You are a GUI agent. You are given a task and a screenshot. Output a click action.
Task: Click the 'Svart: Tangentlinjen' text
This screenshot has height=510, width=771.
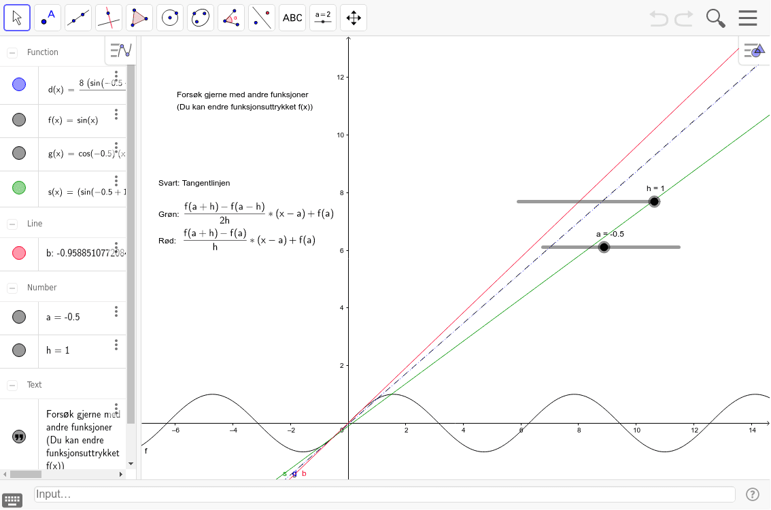pyautogui.click(x=194, y=183)
